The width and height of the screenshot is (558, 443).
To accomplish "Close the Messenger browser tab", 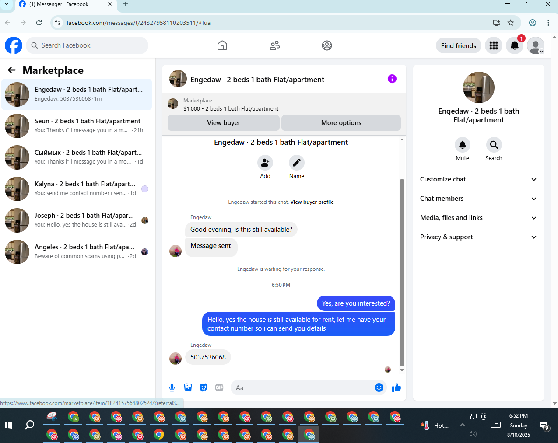I will (110, 4).
